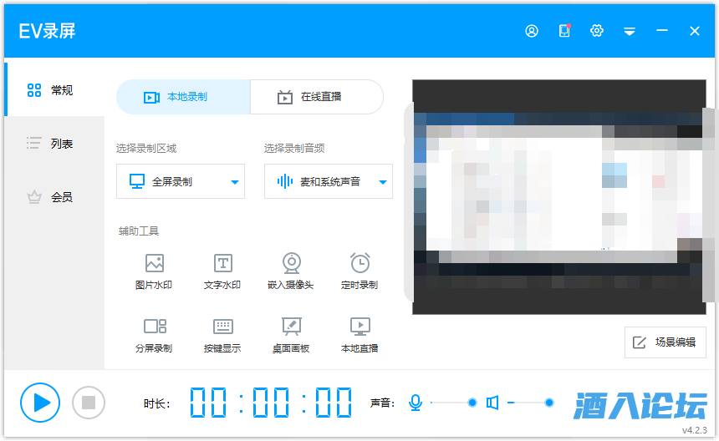The width and height of the screenshot is (719, 441).
Task: Click the microphone volume slider handle
Action: click(x=472, y=403)
